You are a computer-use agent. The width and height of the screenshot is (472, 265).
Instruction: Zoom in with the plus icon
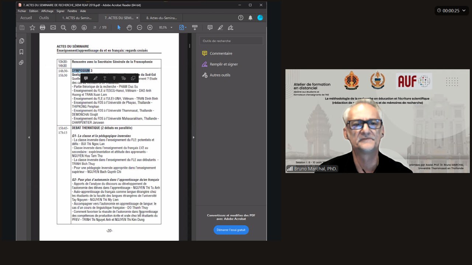tap(150, 28)
